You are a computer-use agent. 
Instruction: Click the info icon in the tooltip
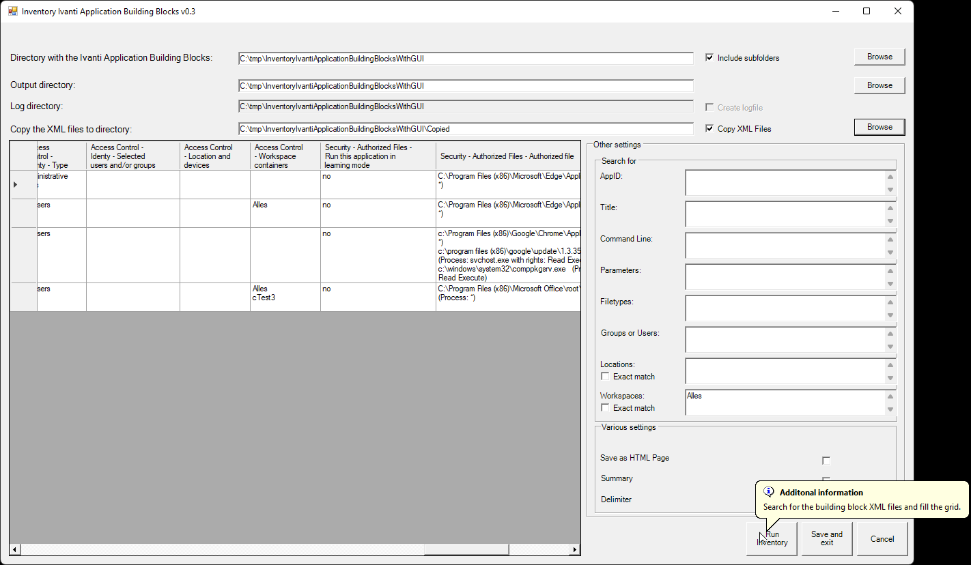(x=769, y=492)
